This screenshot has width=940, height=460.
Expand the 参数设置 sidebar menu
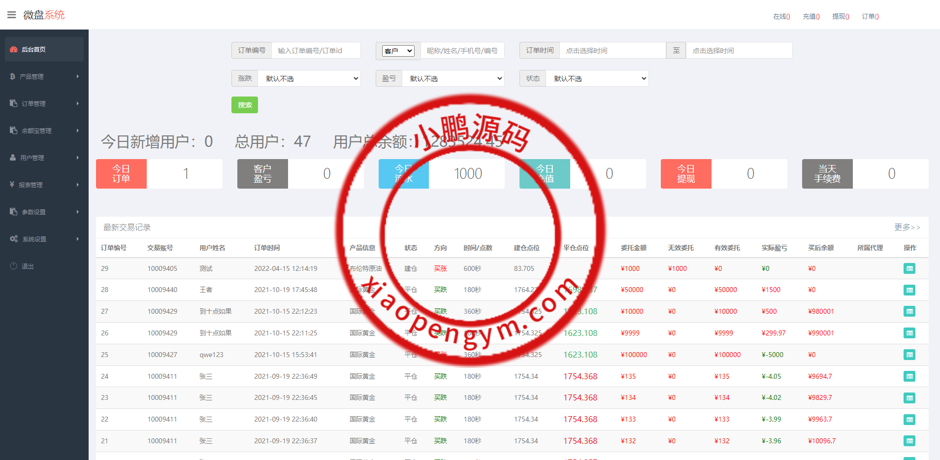click(x=44, y=212)
